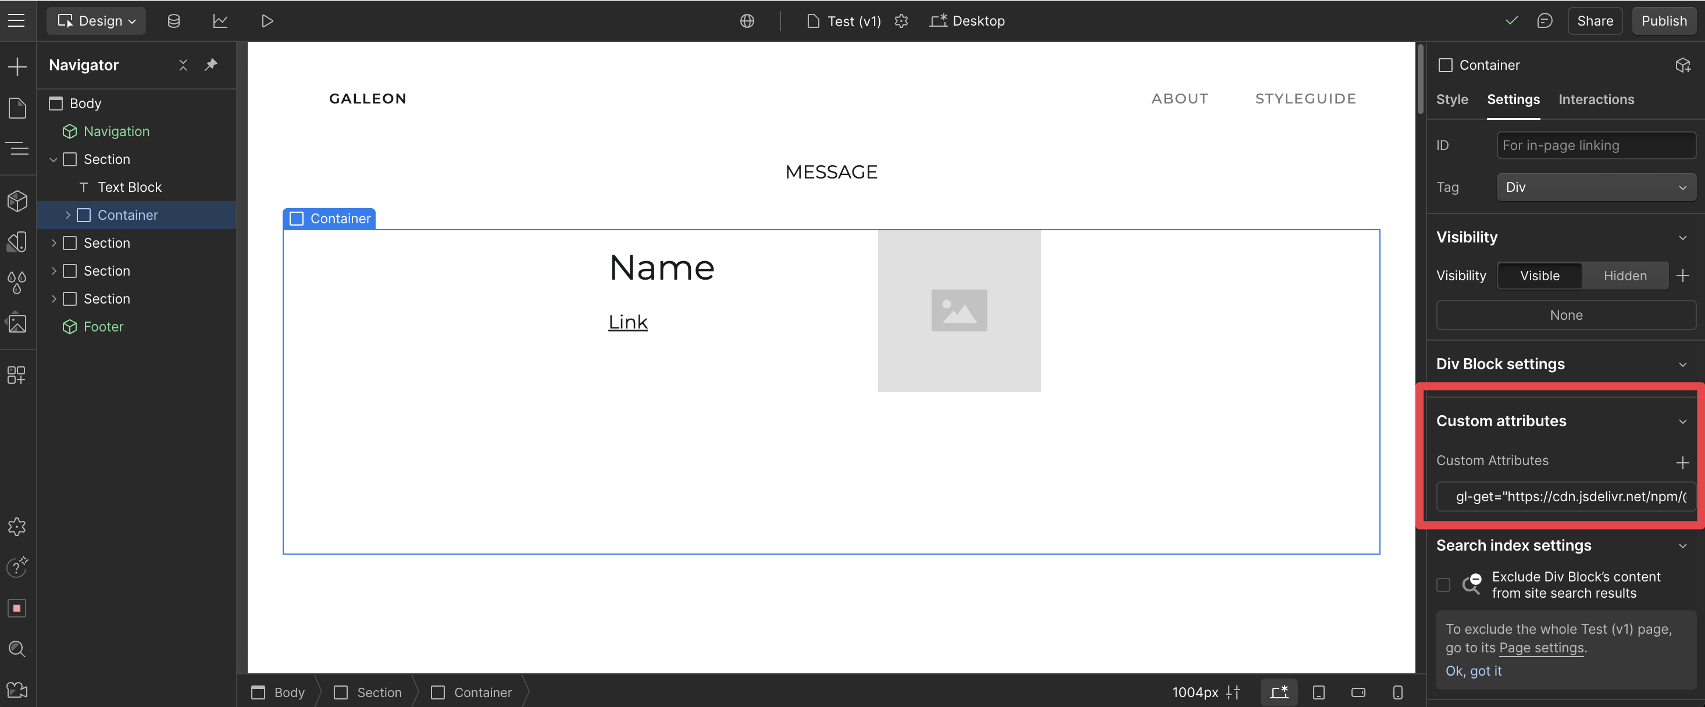The height and width of the screenshot is (707, 1705).
Task: Open page settings gear next to Test (v1)
Action: [901, 21]
